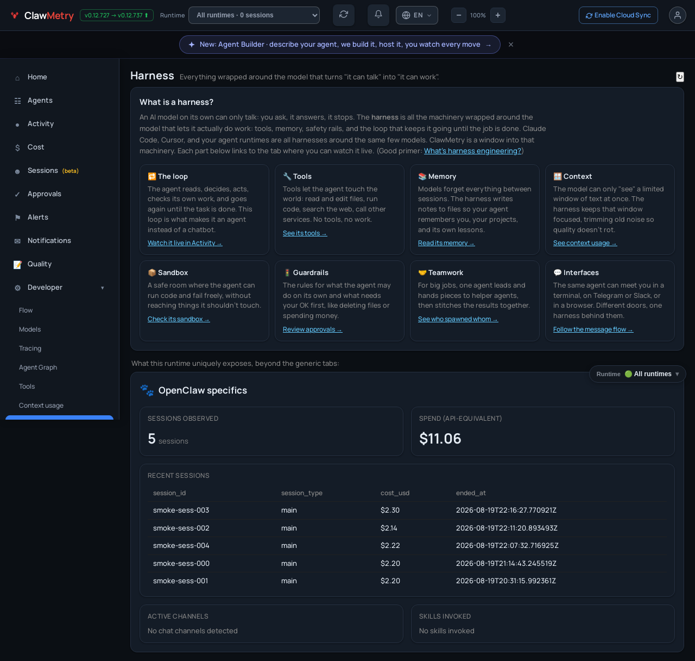
Task: Click the traffic light Guardrails icon
Action: (287, 272)
